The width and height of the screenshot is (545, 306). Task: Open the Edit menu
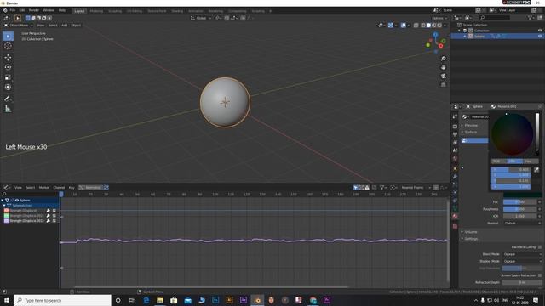tap(22, 10)
